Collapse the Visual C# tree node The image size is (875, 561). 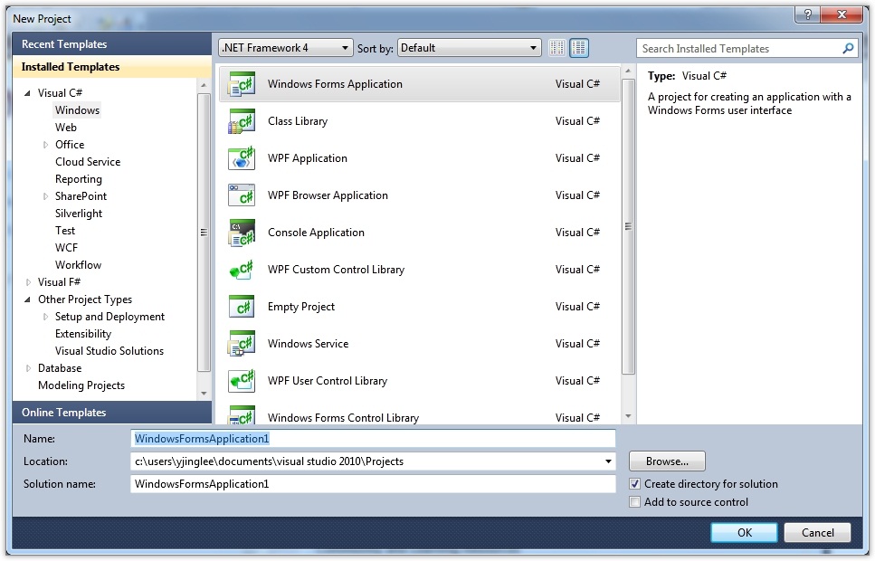coord(27,93)
